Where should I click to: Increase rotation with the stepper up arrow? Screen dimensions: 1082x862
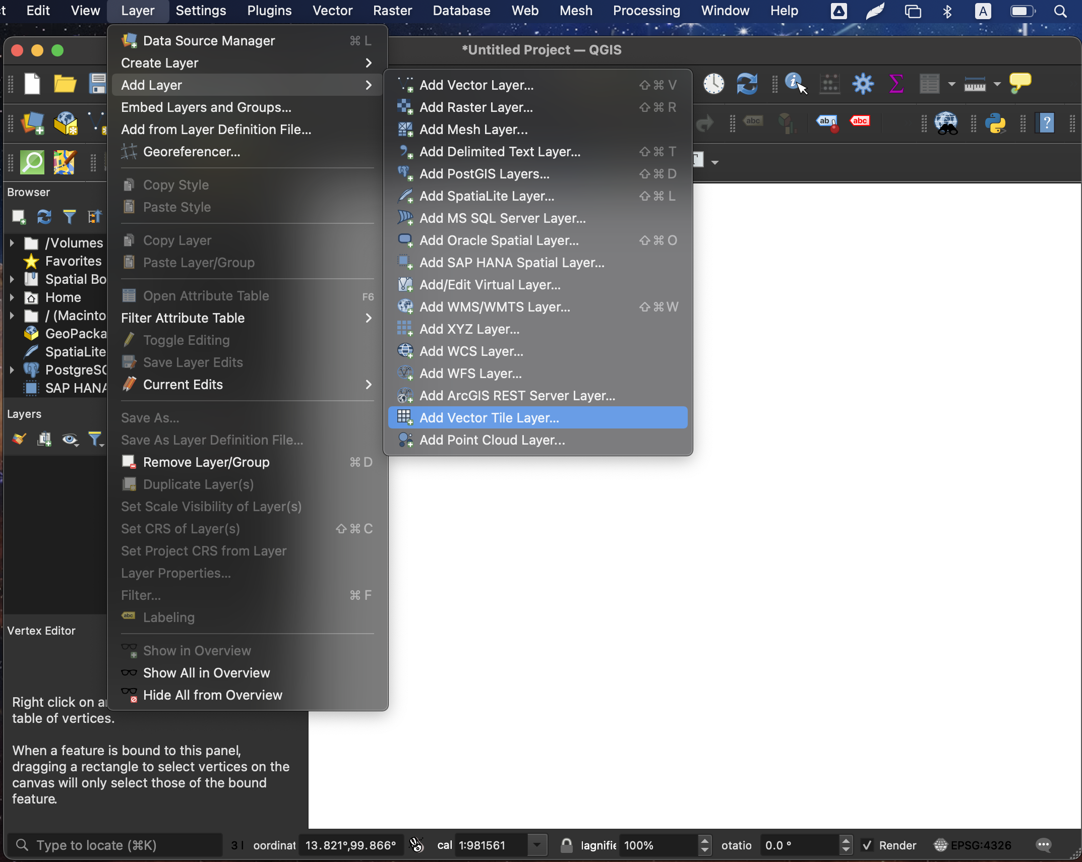pyautogui.click(x=847, y=840)
